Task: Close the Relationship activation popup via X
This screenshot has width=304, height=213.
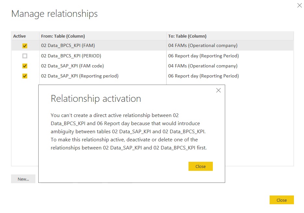Action: 218,90
